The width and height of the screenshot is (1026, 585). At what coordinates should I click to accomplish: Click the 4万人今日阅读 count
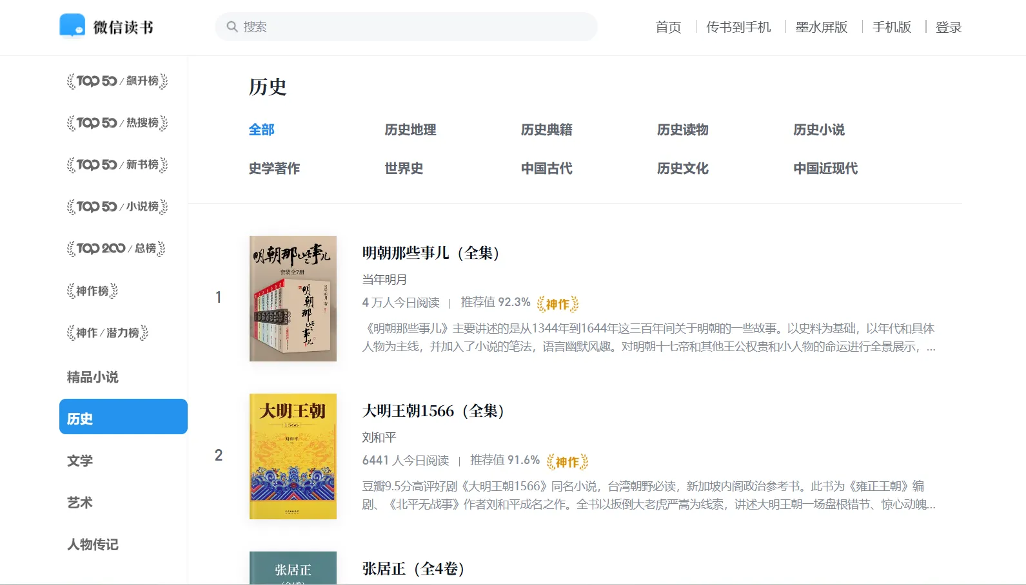point(401,302)
